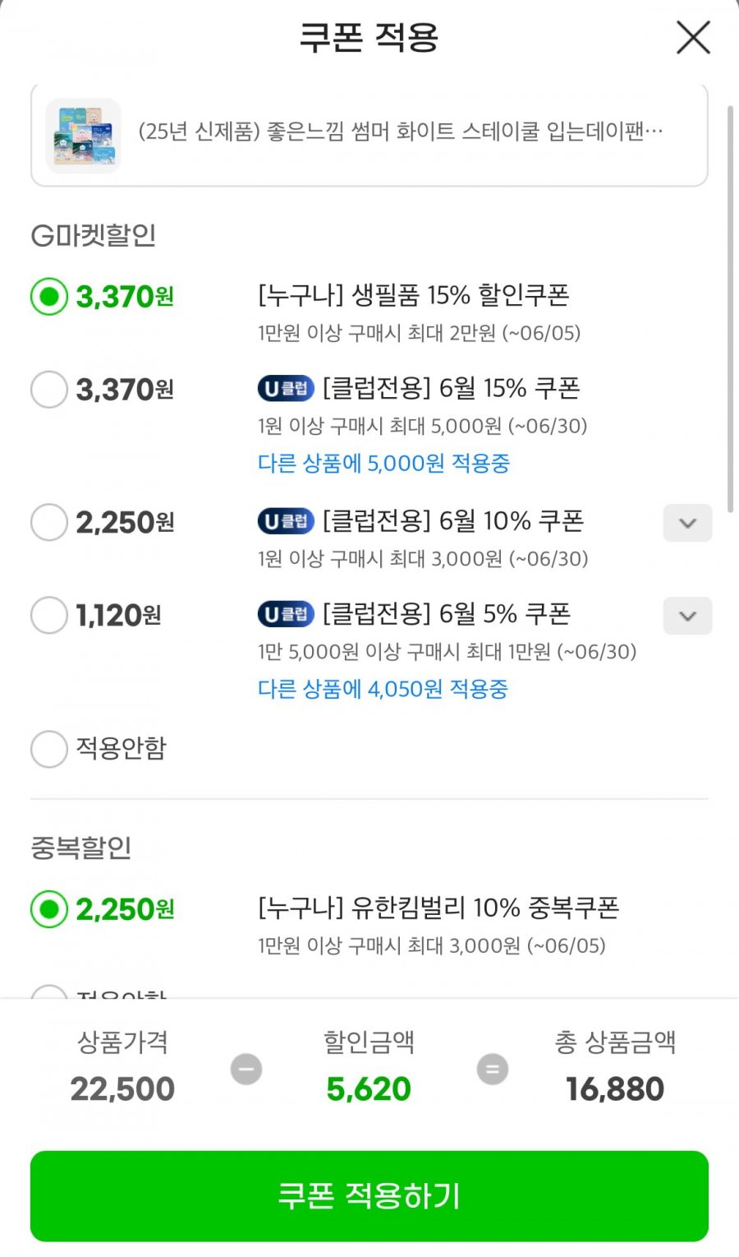The image size is (739, 1257).
Task: Choose the 클럽전용 6월 5% 쿠폰 option
Action: pyautogui.click(x=49, y=615)
